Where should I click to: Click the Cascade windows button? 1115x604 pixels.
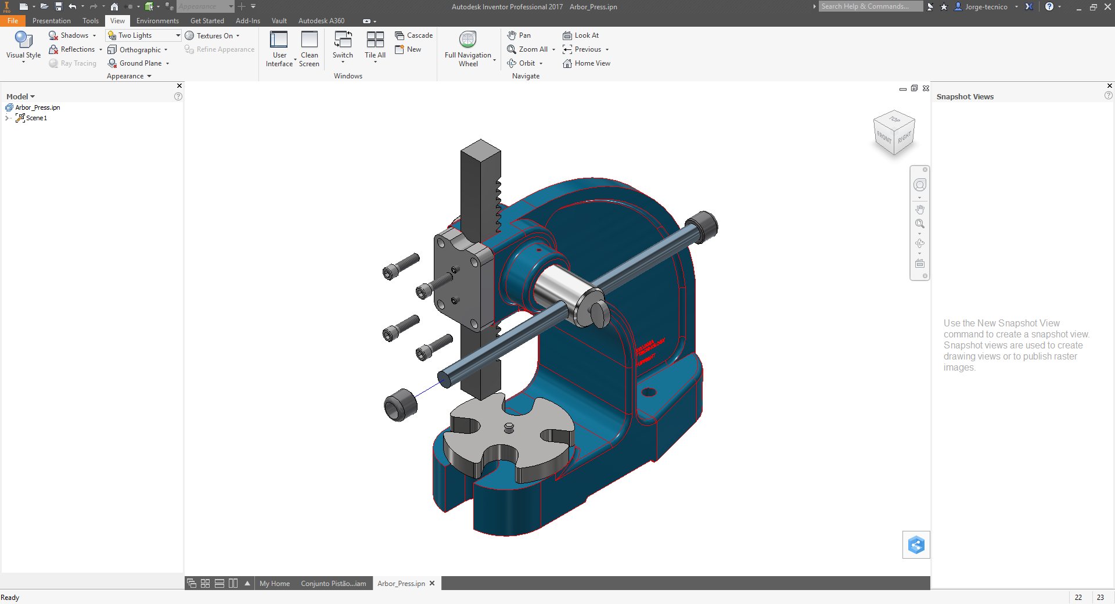click(x=413, y=35)
